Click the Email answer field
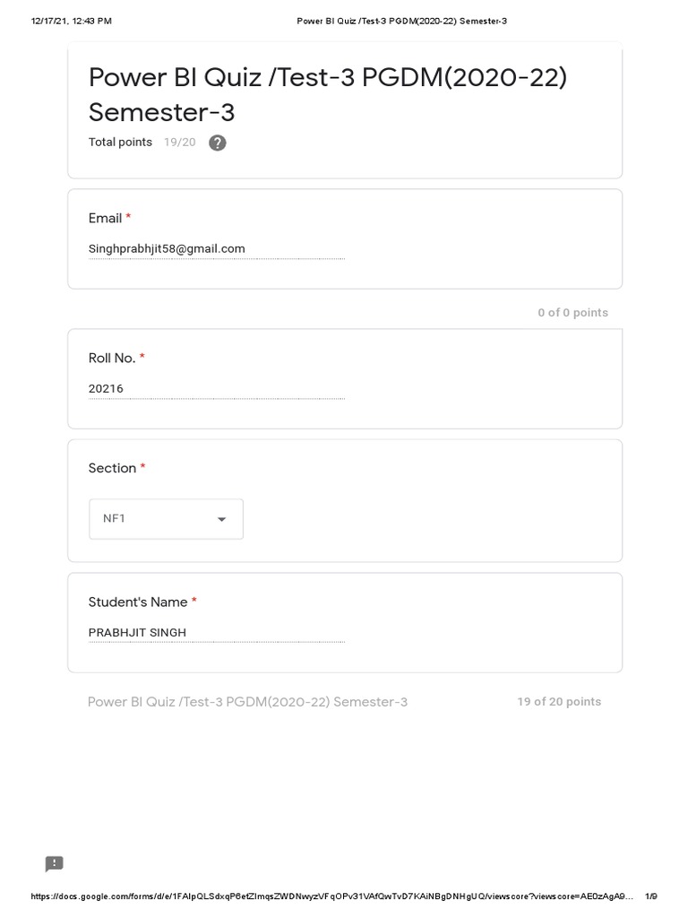The height and width of the screenshot is (918, 688). tap(215, 249)
